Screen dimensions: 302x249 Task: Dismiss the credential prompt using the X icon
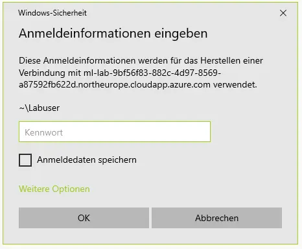click(x=283, y=13)
